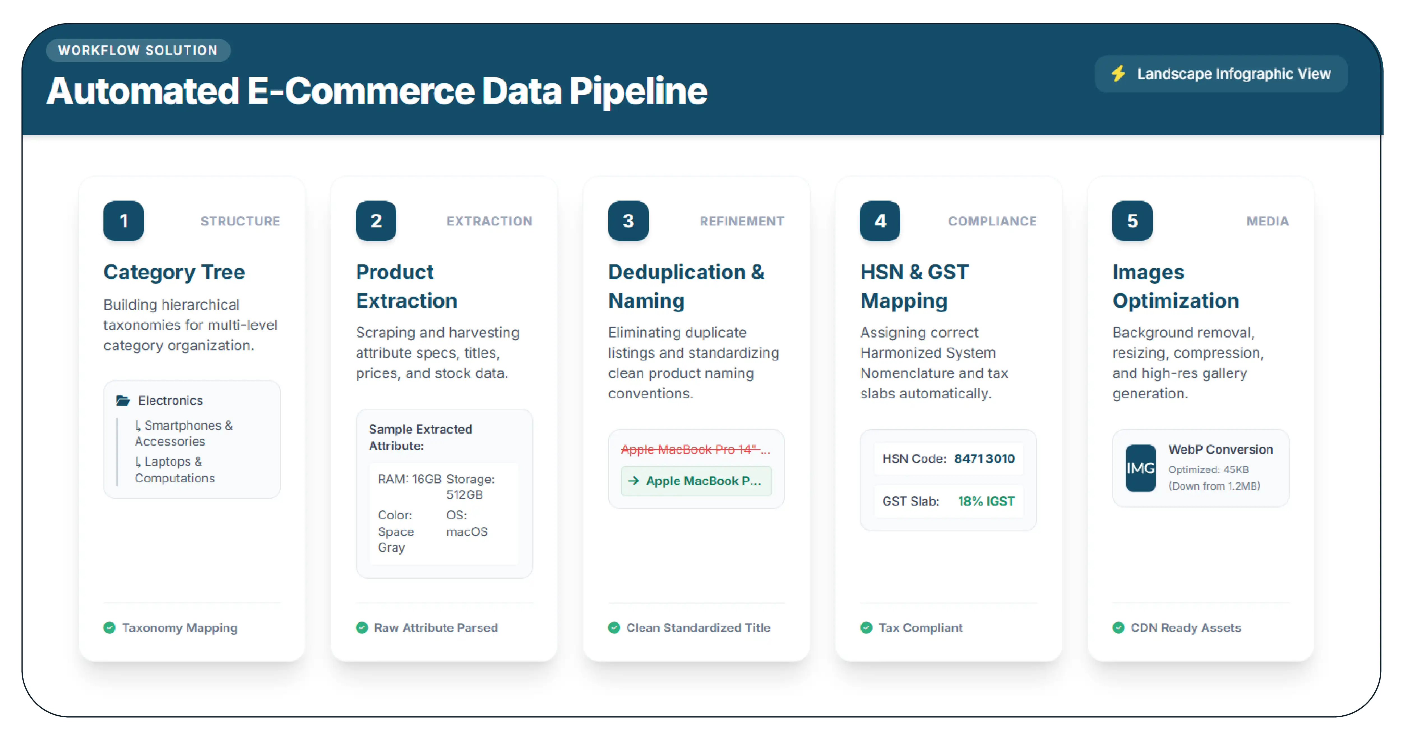1406x740 pixels.
Task: Click the MEDIA label
Action: 1267,221
